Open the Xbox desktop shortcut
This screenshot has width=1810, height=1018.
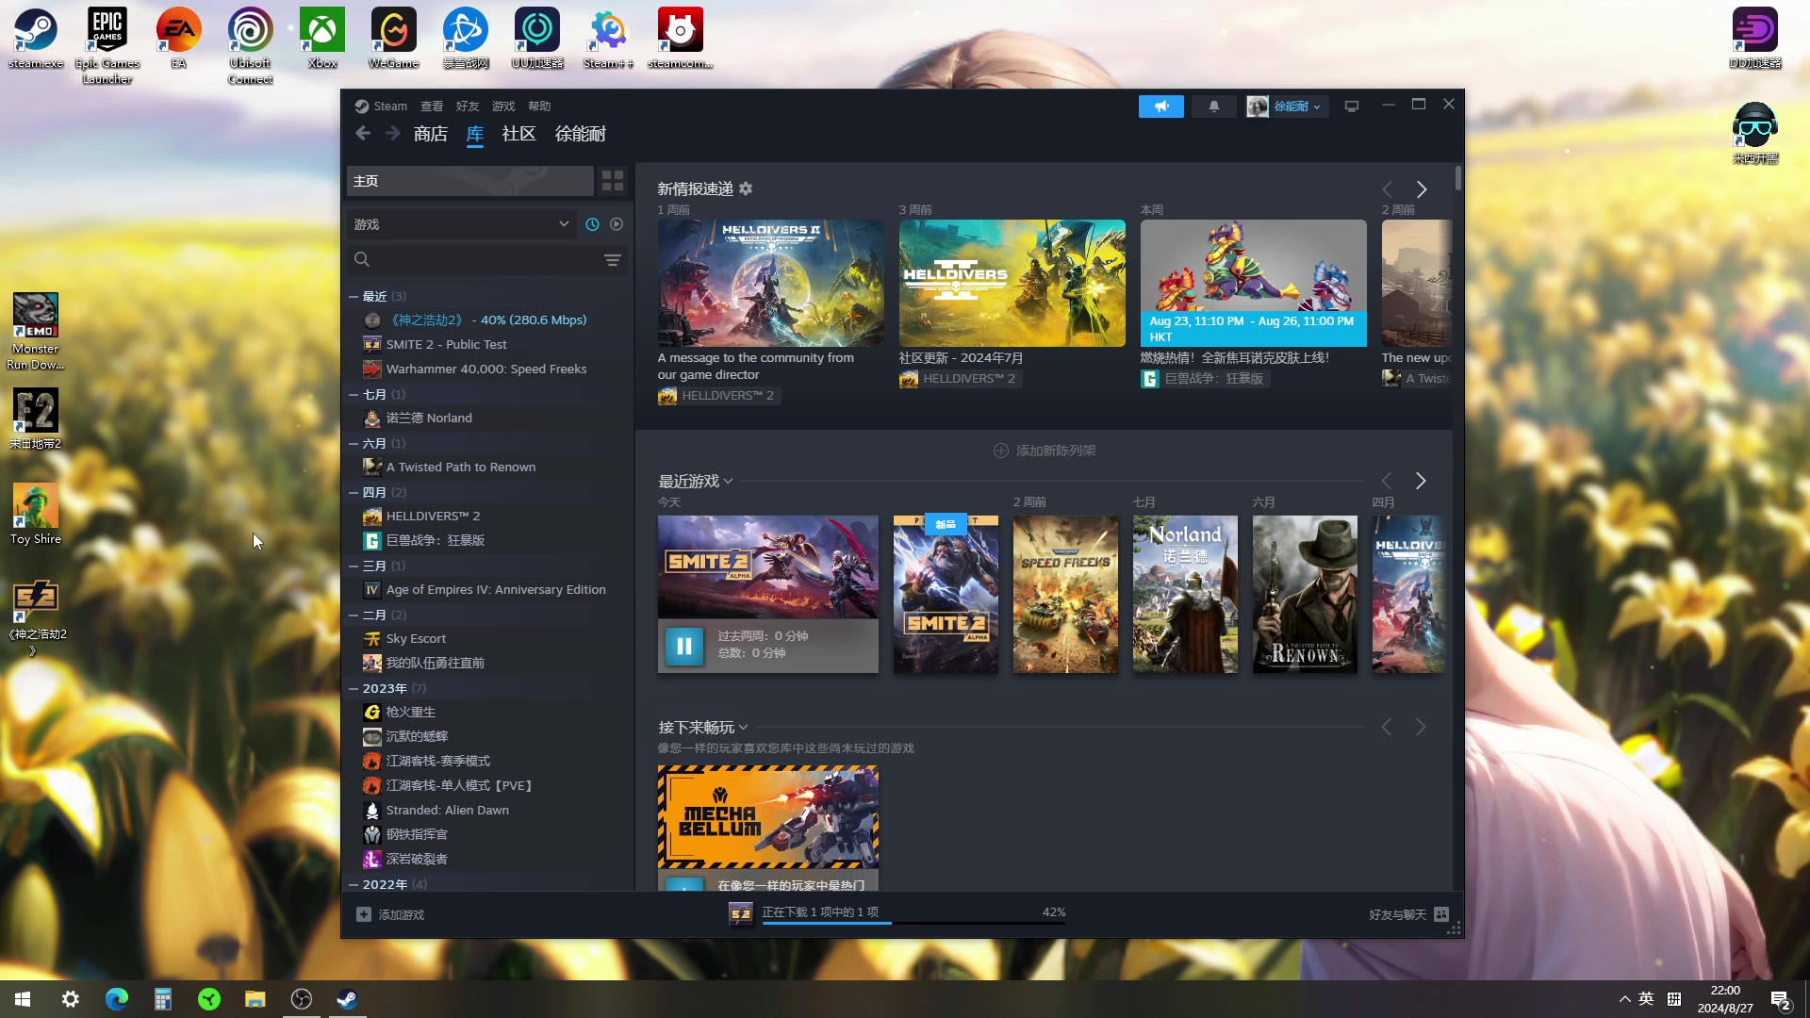(x=322, y=39)
